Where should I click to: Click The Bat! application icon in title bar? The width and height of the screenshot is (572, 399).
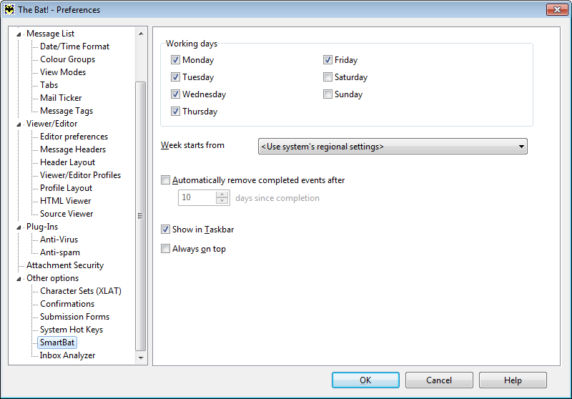9,9
